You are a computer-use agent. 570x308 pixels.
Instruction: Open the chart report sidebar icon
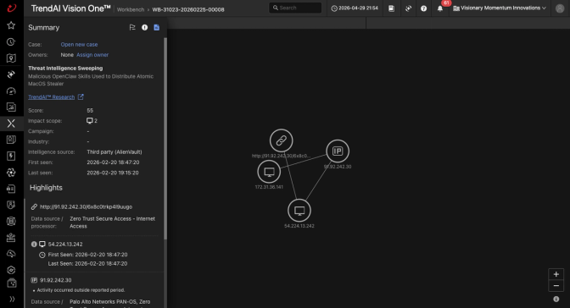(x=11, y=107)
